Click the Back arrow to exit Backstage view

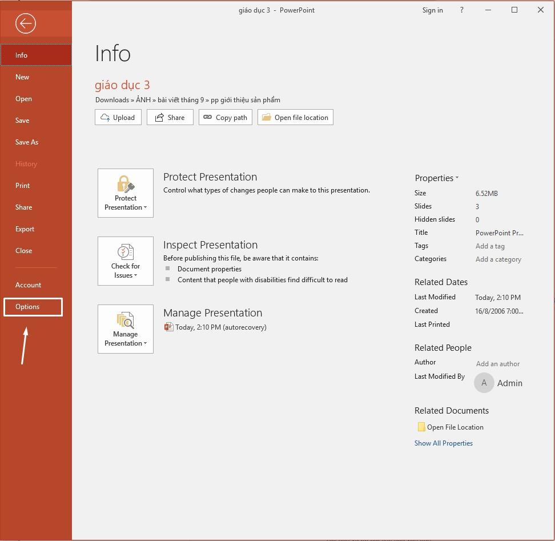(x=26, y=23)
